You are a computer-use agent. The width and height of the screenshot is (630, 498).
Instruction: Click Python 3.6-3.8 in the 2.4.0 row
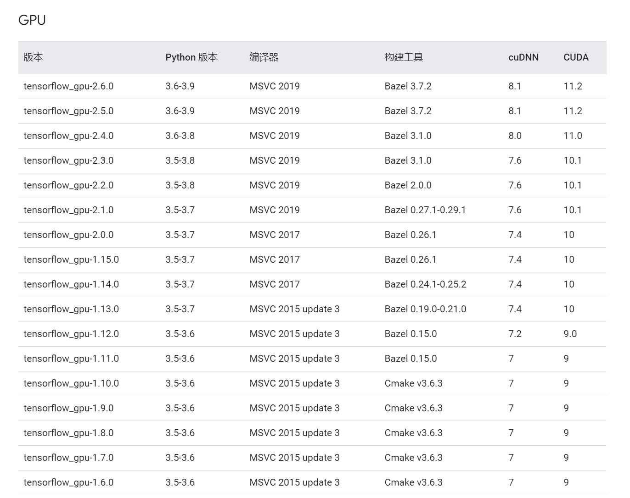[180, 136]
